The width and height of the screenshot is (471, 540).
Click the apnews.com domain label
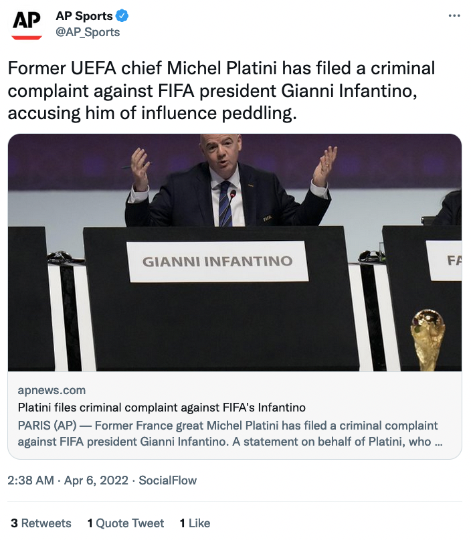52,390
